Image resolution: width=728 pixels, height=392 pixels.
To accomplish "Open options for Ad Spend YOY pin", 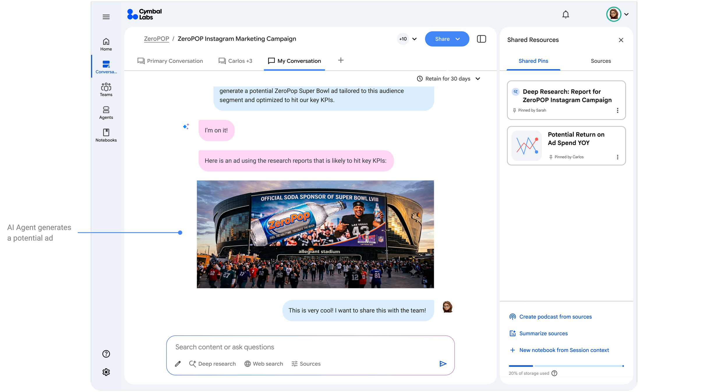I will click(x=617, y=157).
